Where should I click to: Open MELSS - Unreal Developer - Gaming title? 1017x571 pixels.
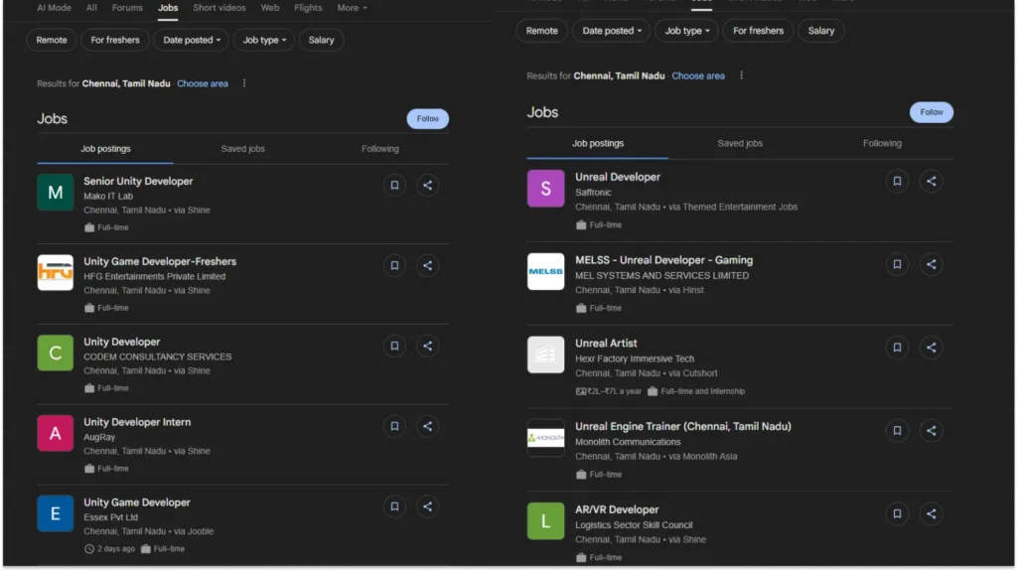664,260
